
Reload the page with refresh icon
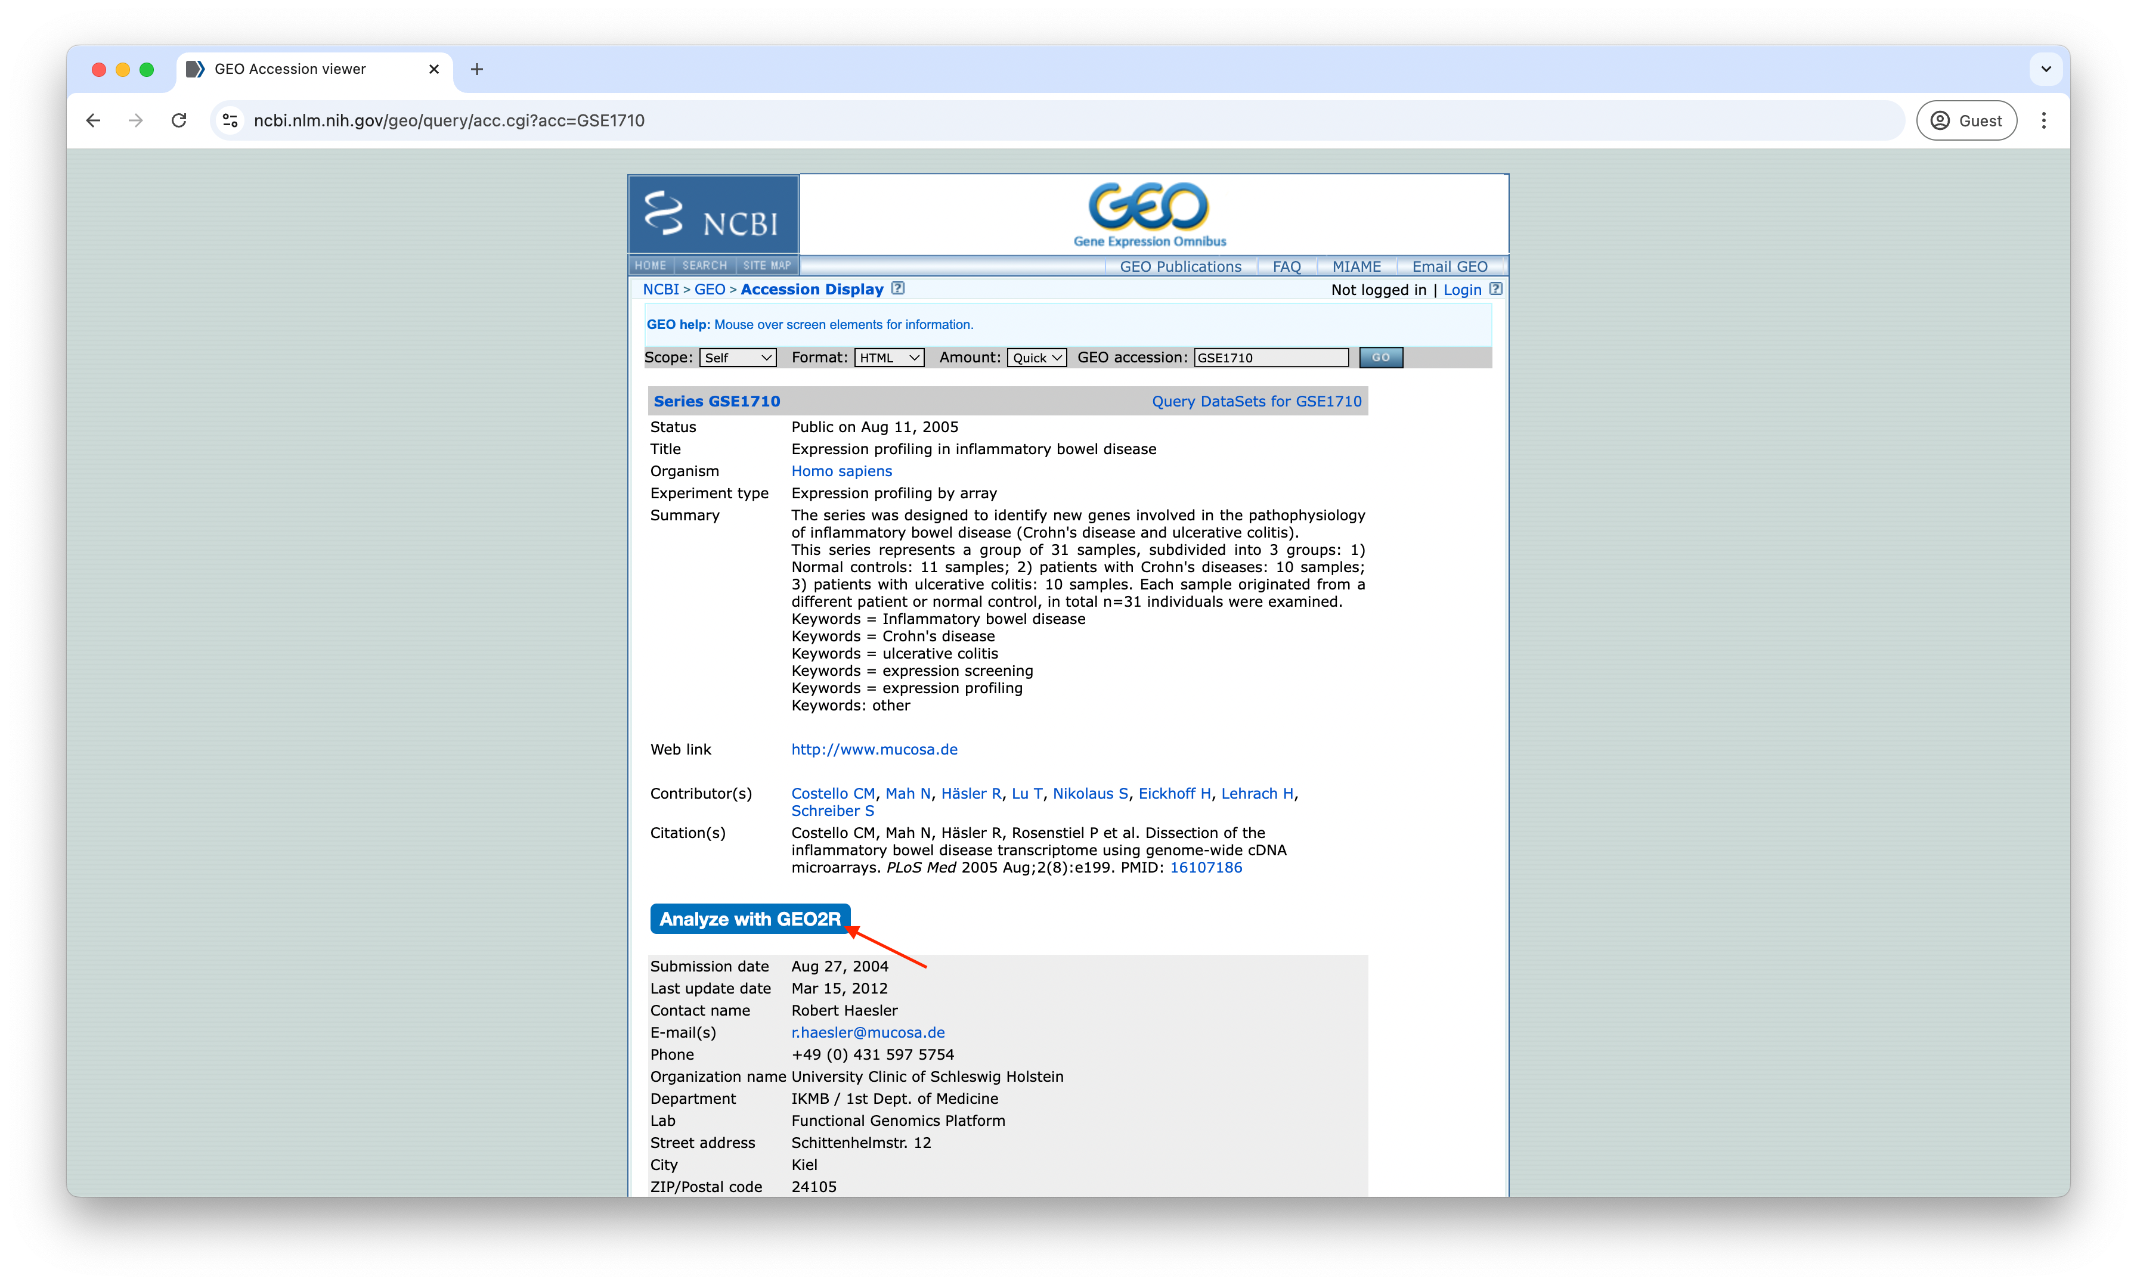coord(179,120)
